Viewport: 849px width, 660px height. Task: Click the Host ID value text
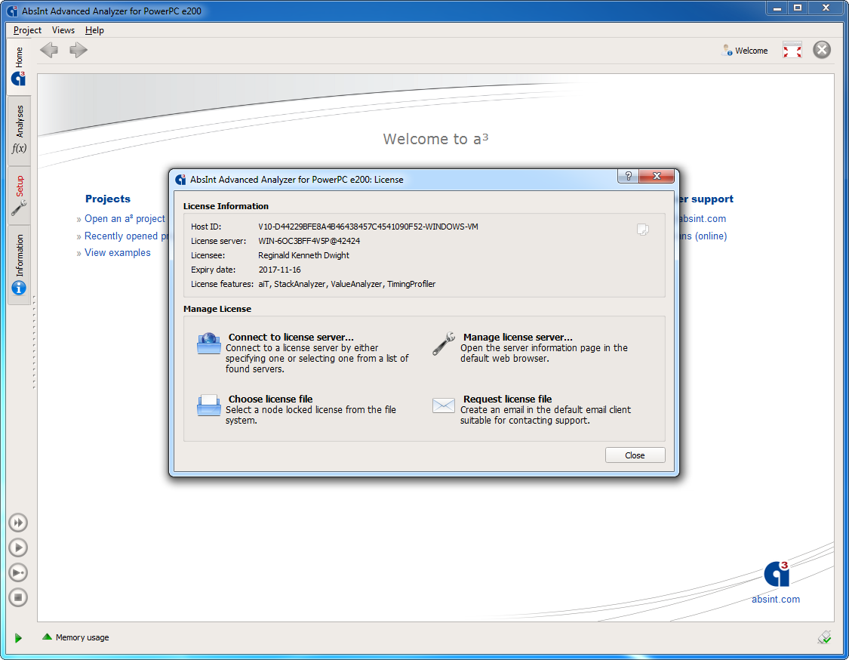pyautogui.click(x=368, y=227)
